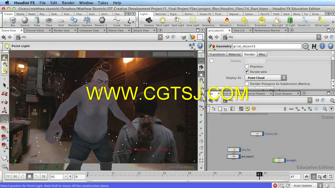
Task: Open the Material parameter tab
Action: point(234,54)
